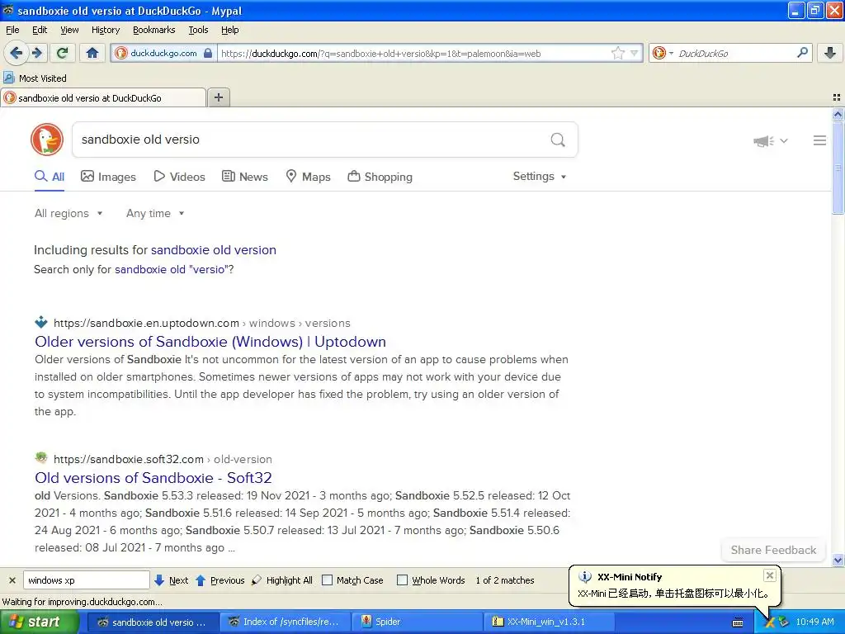
Task: Switch to the Images results tab
Action: (108, 177)
